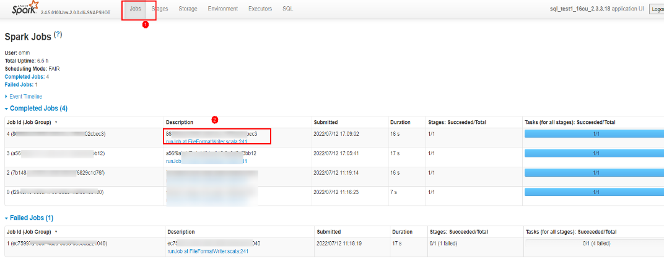This screenshot has height=269, width=664.
Task: Click the Logout button
Action: tap(657, 9)
